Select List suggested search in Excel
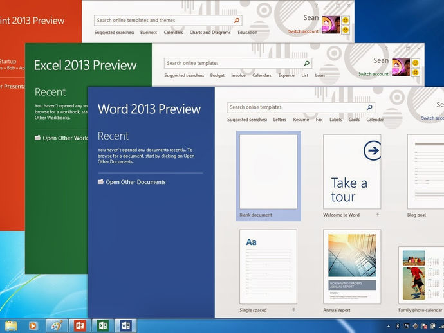Screen dimensions: 444x333 (x=304, y=75)
